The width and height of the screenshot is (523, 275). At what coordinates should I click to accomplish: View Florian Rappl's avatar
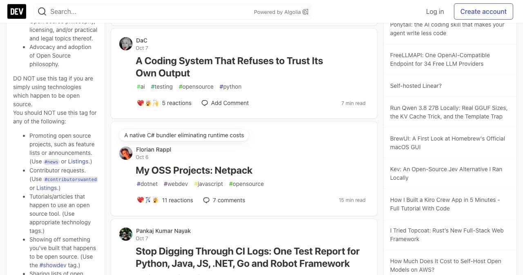point(126,153)
